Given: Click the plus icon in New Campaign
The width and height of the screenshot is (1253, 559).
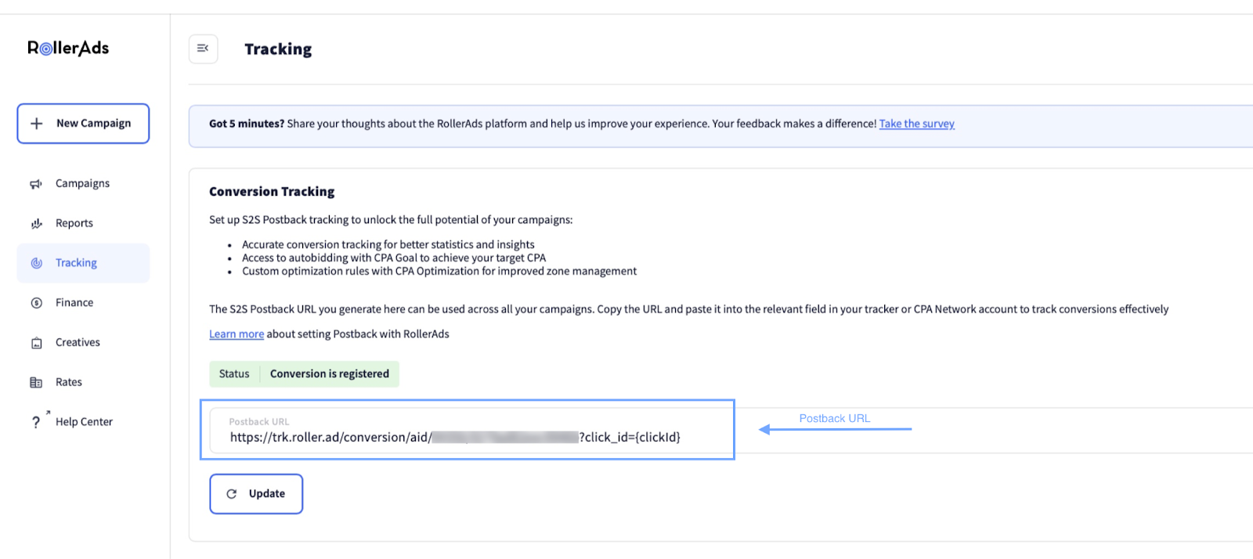Looking at the screenshot, I should [x=37, y=124].
